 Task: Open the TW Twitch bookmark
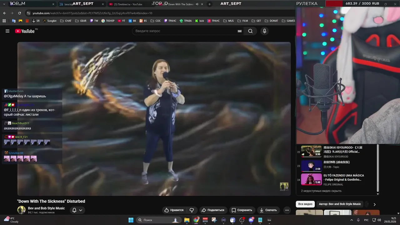click(x=94, y=21)
